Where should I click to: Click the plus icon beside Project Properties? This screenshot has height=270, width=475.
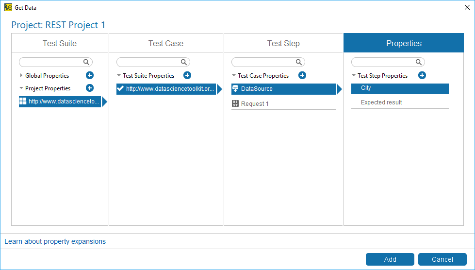tap(90, 88)
